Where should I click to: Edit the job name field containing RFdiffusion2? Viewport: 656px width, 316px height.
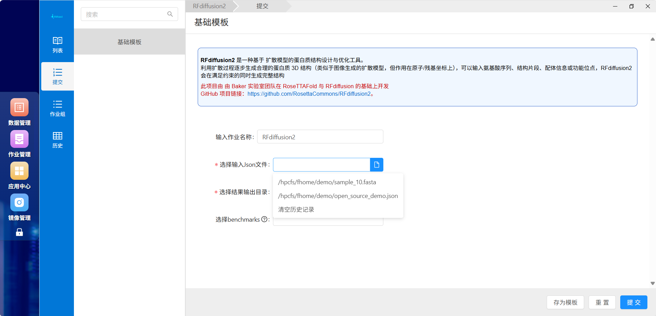tap(320, 137)
